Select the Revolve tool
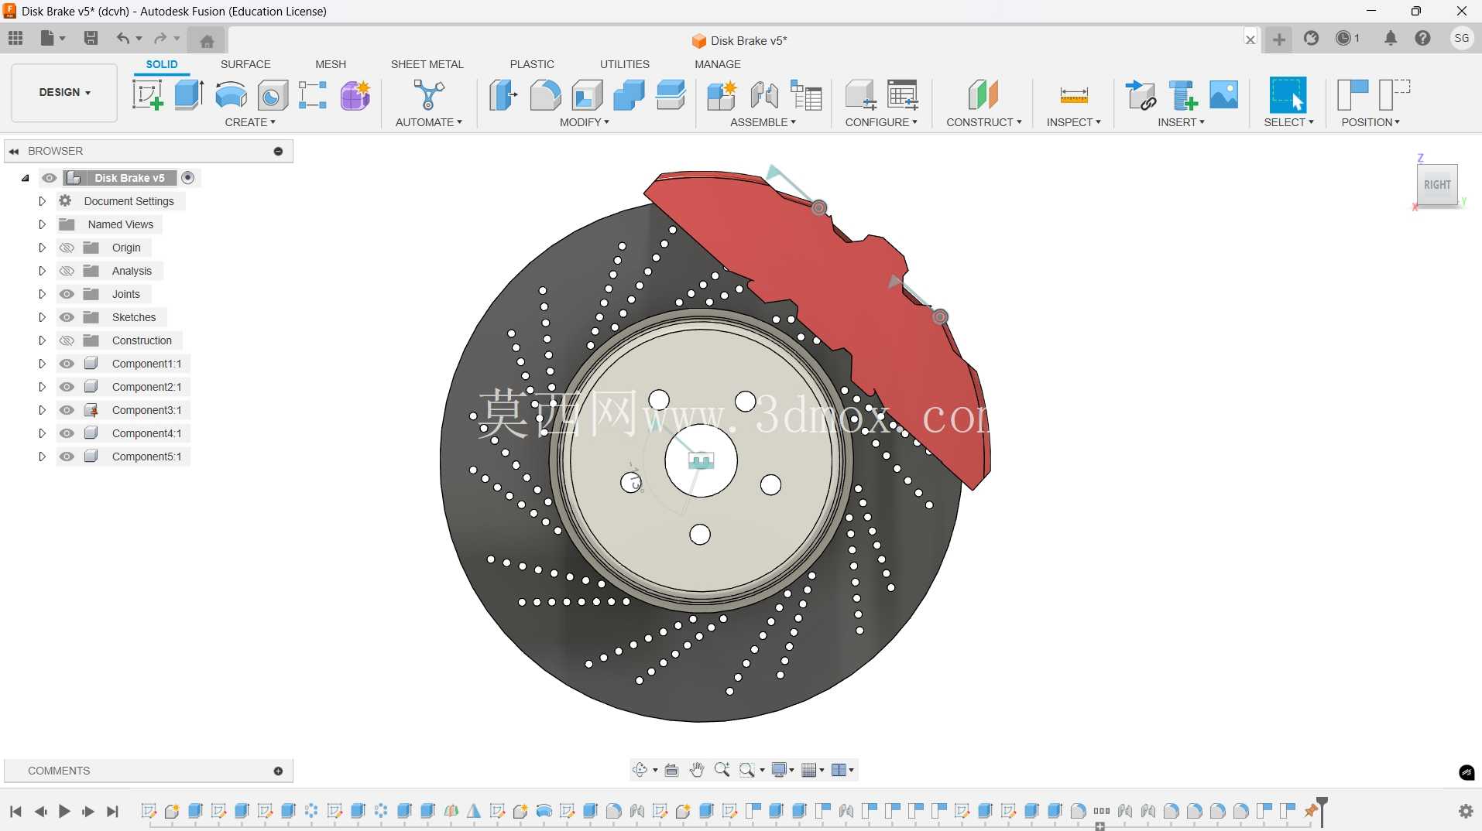This screenshot has height=831, width=1482. point(231,95)
